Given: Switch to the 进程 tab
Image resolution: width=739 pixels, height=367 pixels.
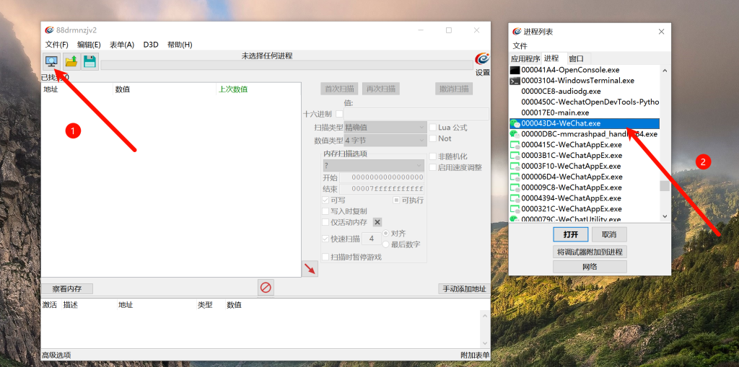Looking at the screenshot, I should tap(551, 58).
